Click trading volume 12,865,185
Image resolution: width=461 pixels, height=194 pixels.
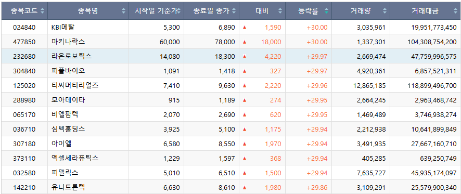369,85
